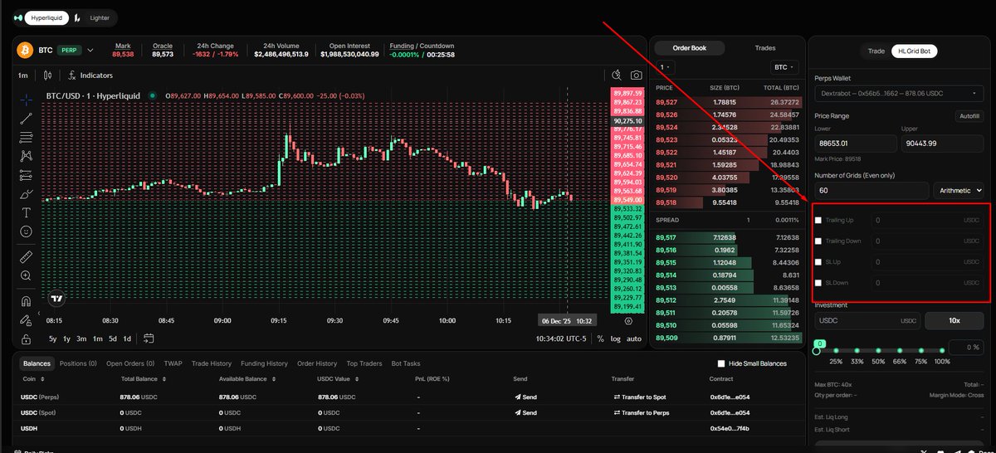The image size is (996, 453).
Task: Switch to the Trade panel tab
Action: click(876, 51)
